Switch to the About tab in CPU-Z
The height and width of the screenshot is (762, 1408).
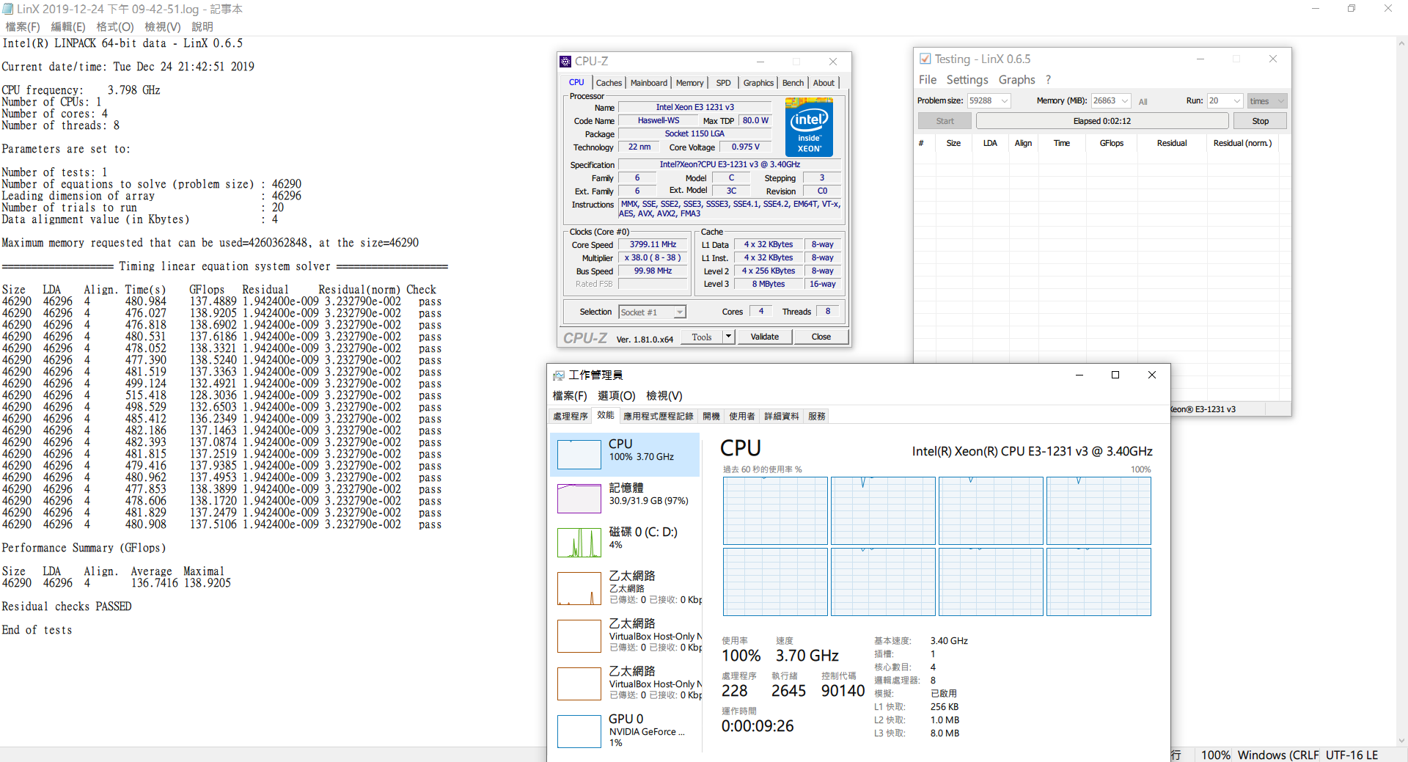tap(824, 83)
